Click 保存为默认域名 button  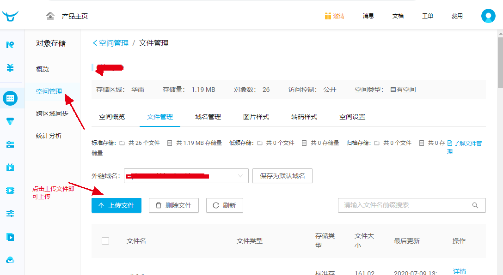(x=282, y=176)
